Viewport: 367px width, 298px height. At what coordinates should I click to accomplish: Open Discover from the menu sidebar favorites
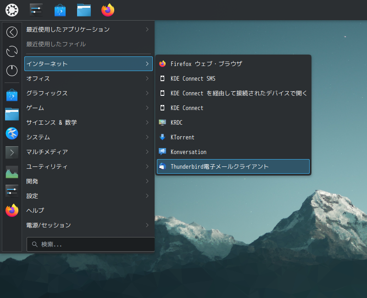coord(12,95)
